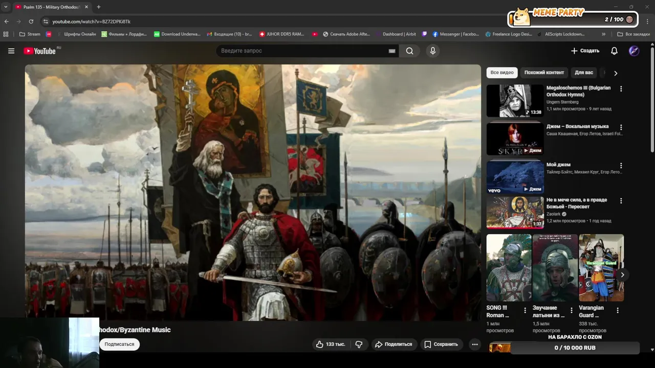This screenshot has width=655, height=368.
Task: Select the Все видео filter chip
Action: [501, 73]
